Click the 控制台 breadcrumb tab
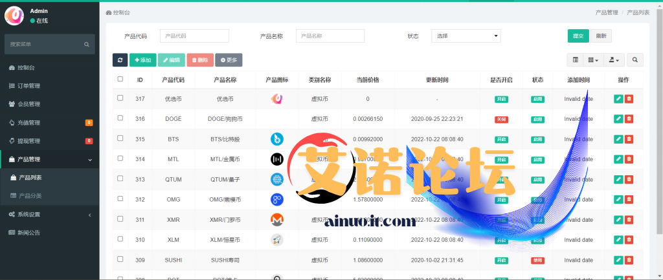Screen dimensions: 663x280 [118, 13]
